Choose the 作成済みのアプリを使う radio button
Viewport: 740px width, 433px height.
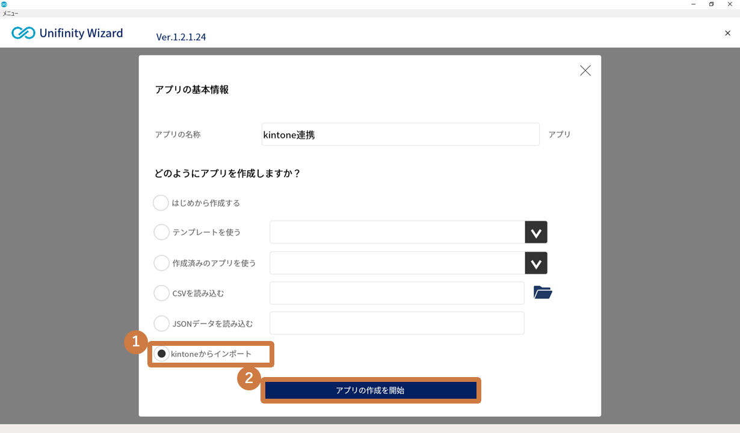click(x=161, y=263)
